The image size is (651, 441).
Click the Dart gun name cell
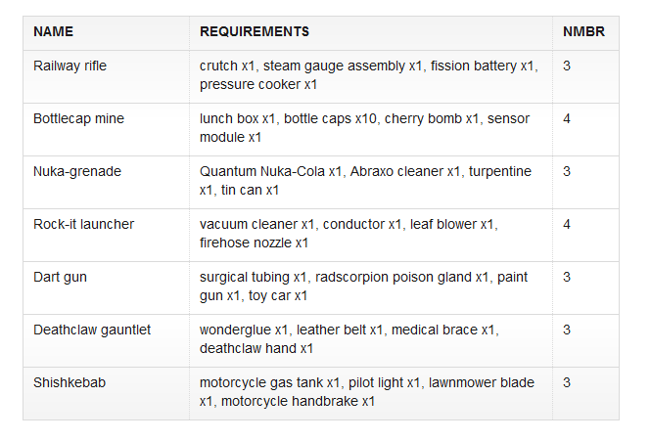pos(60,278)
